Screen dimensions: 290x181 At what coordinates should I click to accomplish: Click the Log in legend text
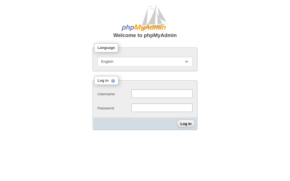click(103, 81)
